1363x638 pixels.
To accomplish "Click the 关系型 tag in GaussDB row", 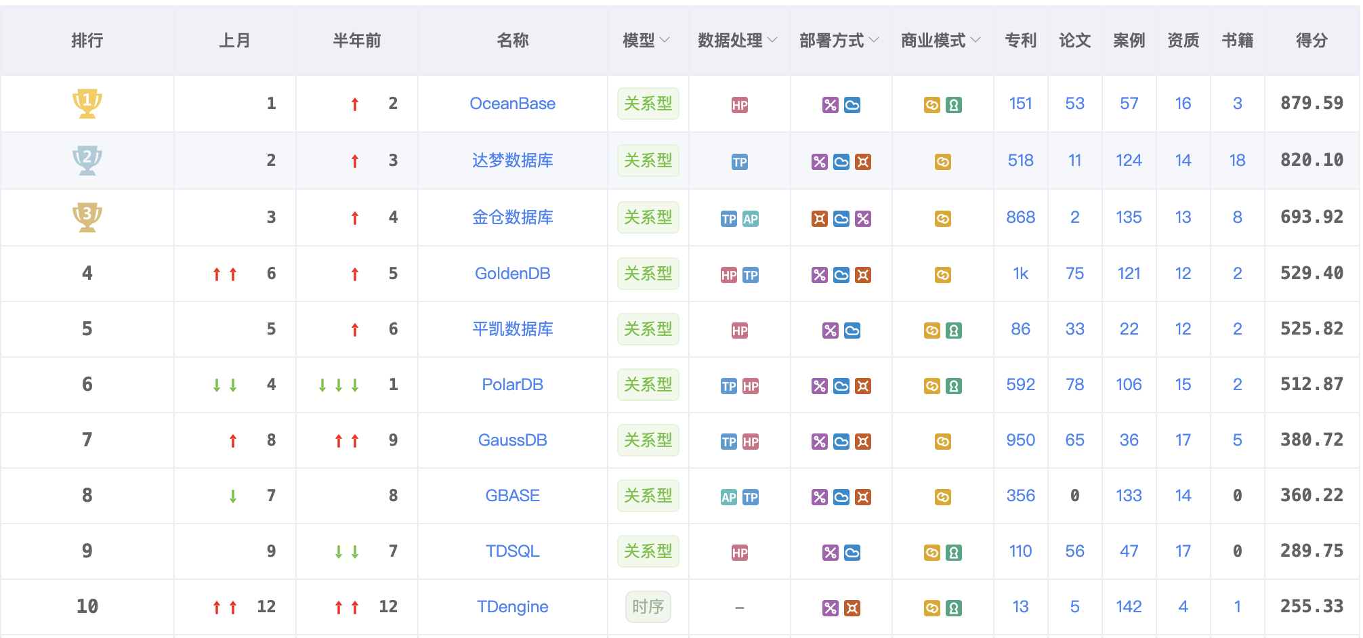I will click(x=648, y=440).
